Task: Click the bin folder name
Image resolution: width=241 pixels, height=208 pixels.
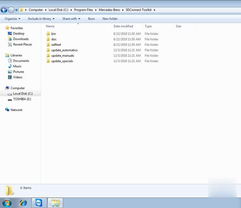Action: [x=54, y=34]
